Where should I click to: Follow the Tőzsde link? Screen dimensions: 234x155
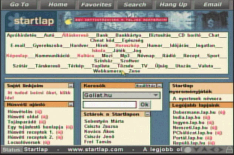tap(125, 66)
